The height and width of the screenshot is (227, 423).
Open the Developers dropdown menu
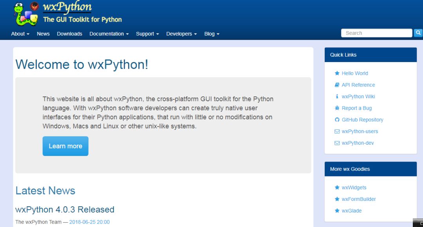[x=181, y=34]
